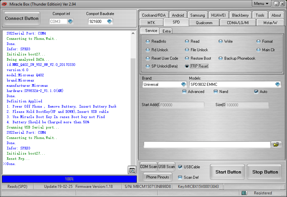Image resolution: width=287 pixels, height=197 pixels.
Task: Select the Rd Unlock radio option
Action: (157, 50)
